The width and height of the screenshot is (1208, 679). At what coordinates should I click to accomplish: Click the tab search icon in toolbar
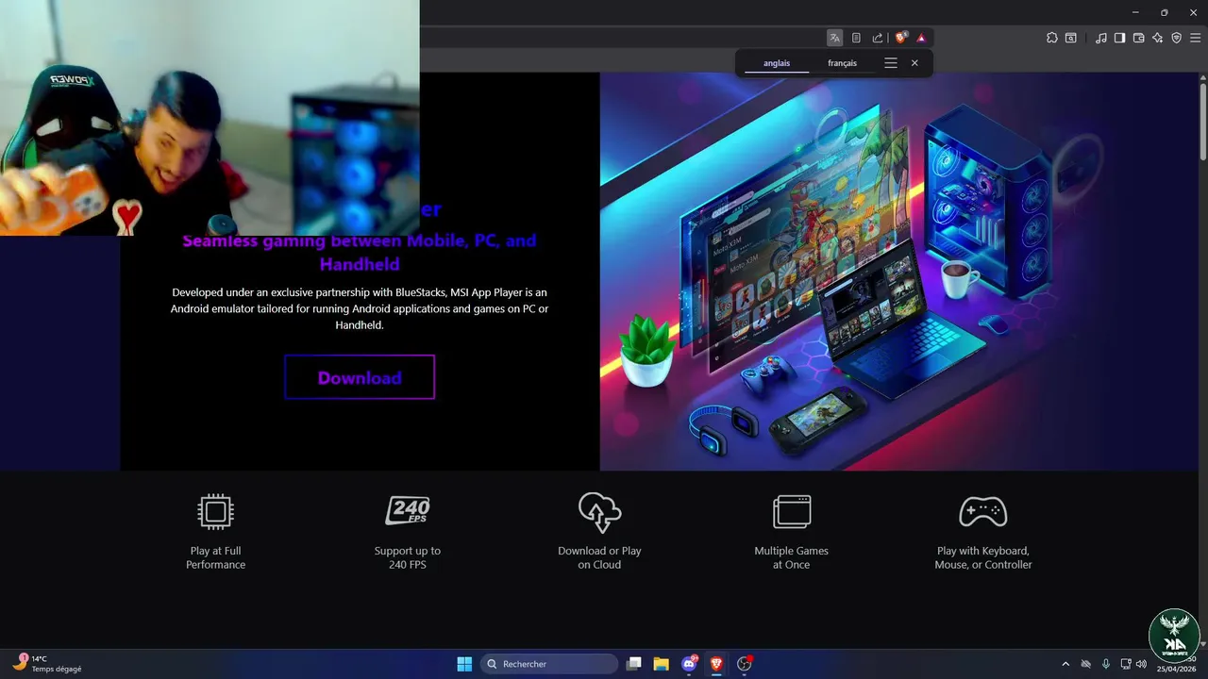1071,38
